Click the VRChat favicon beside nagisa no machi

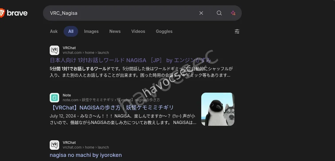pos(54,145)
